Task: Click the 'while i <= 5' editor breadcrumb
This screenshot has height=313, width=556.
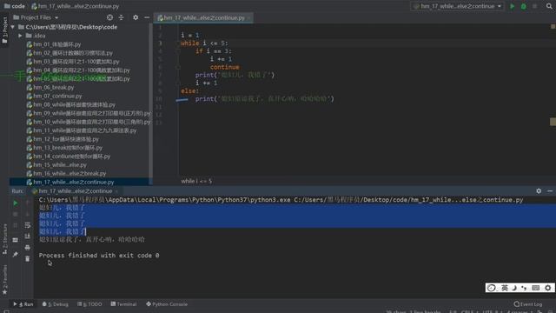Action: [x=196, y=181]
